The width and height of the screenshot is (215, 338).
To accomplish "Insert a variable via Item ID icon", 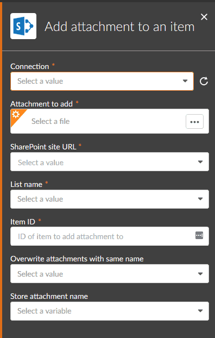I will click(x=199, y=235).
